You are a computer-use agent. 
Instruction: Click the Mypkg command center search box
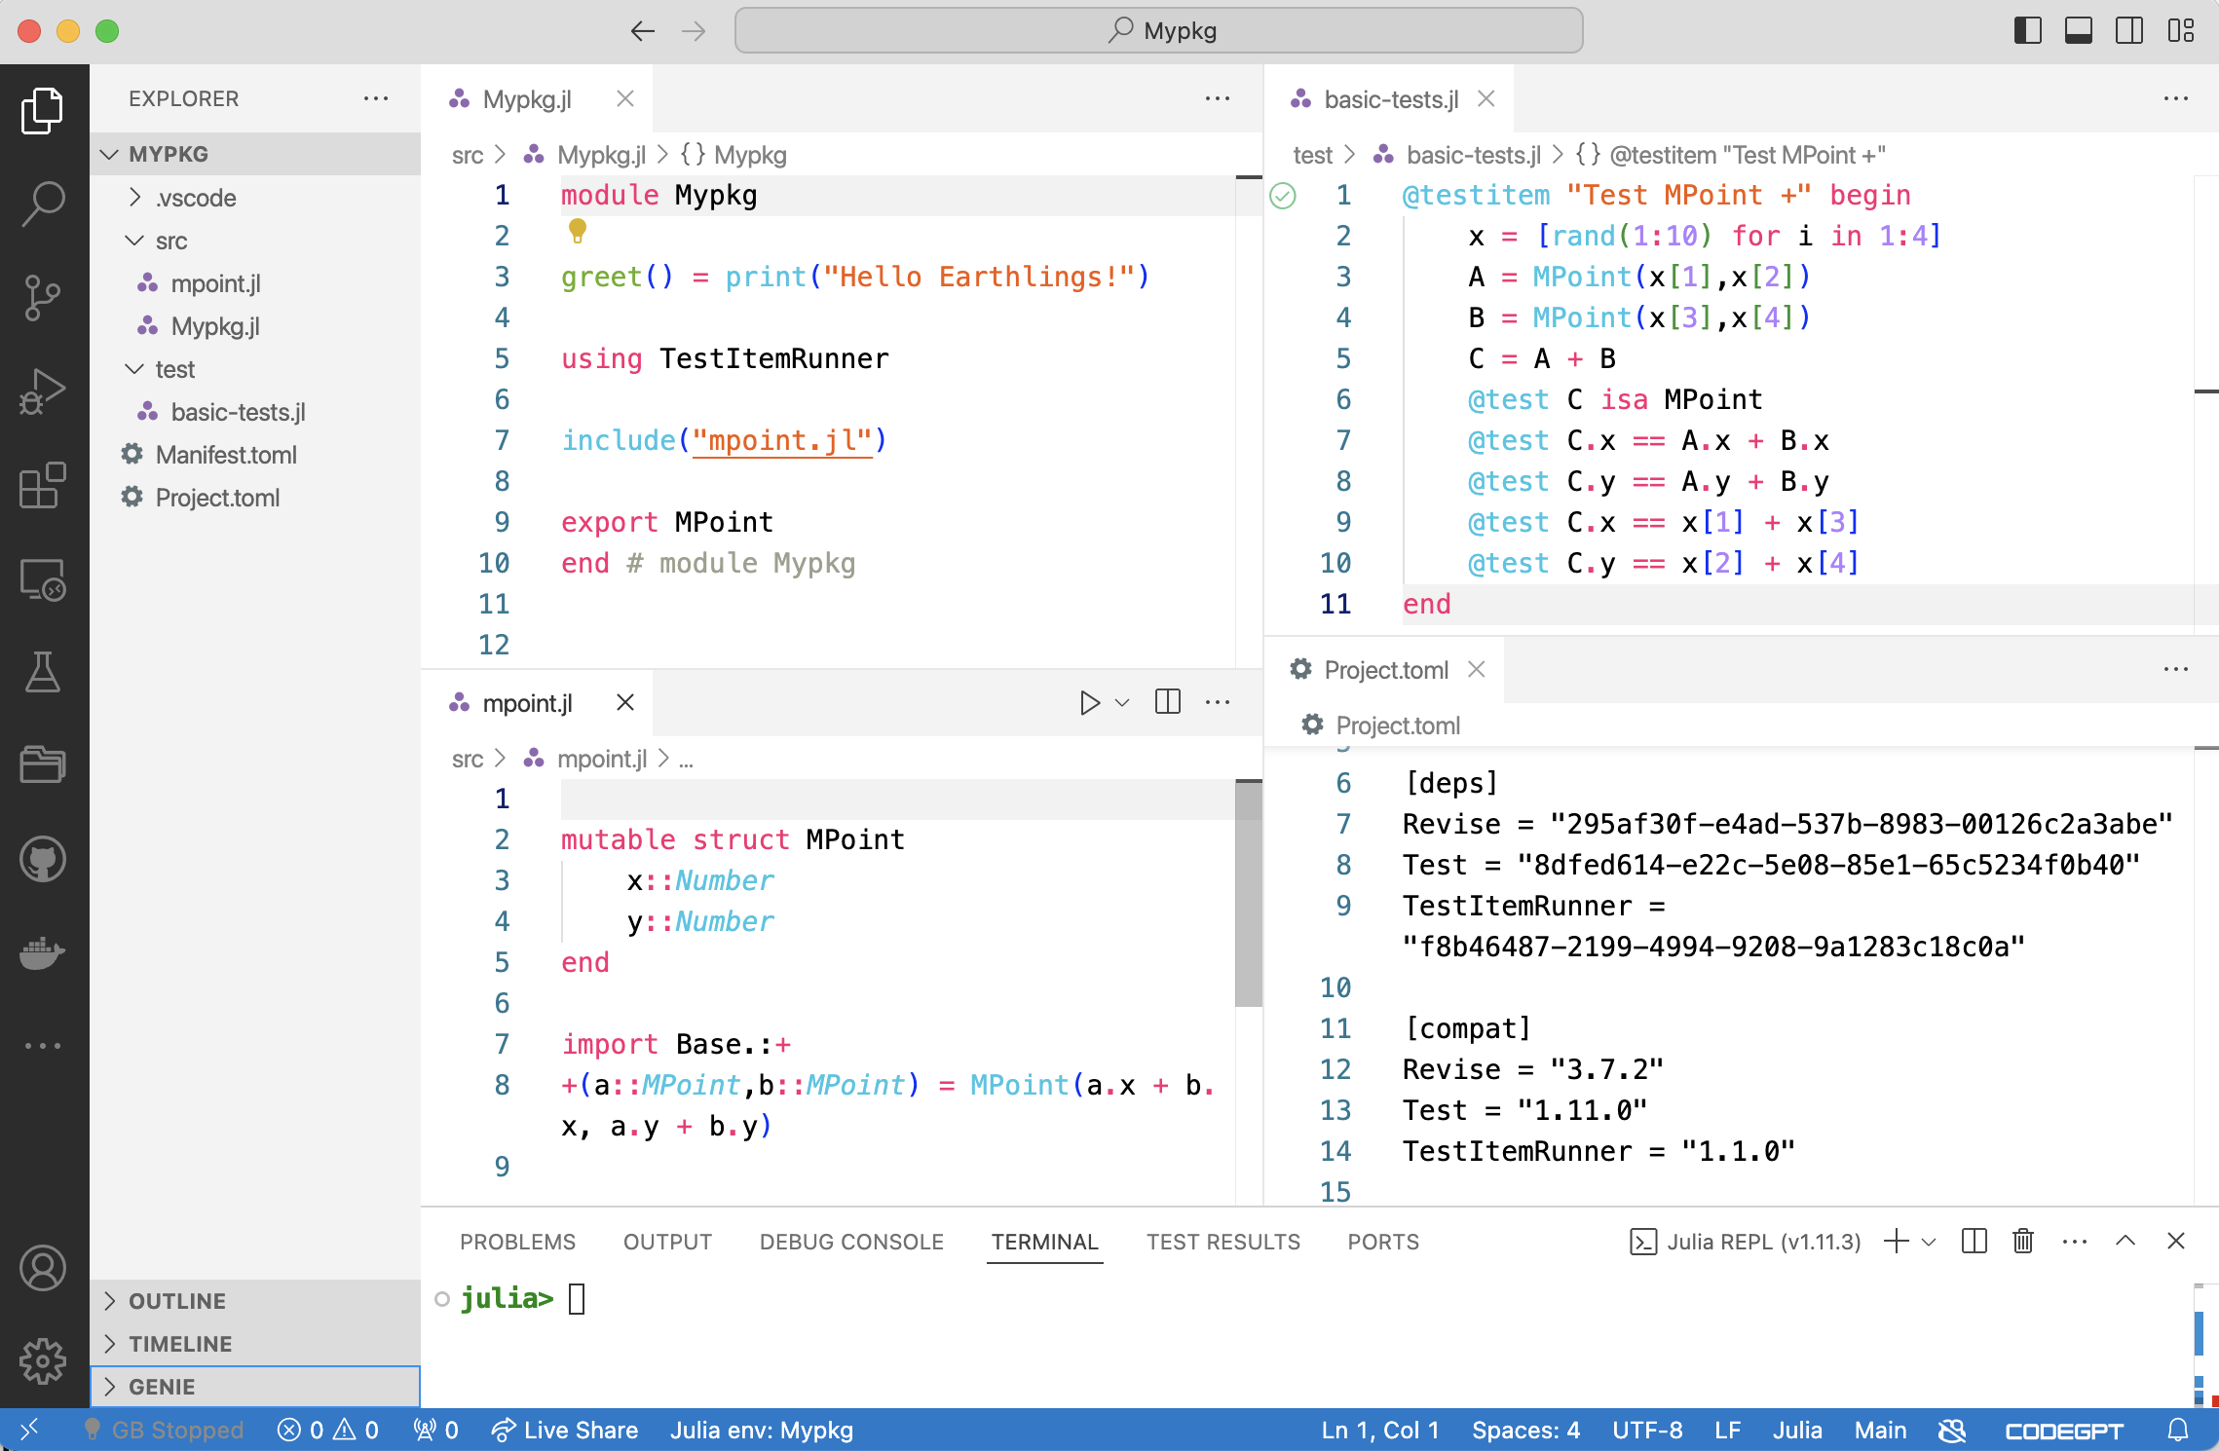(x=1159, y=31)
